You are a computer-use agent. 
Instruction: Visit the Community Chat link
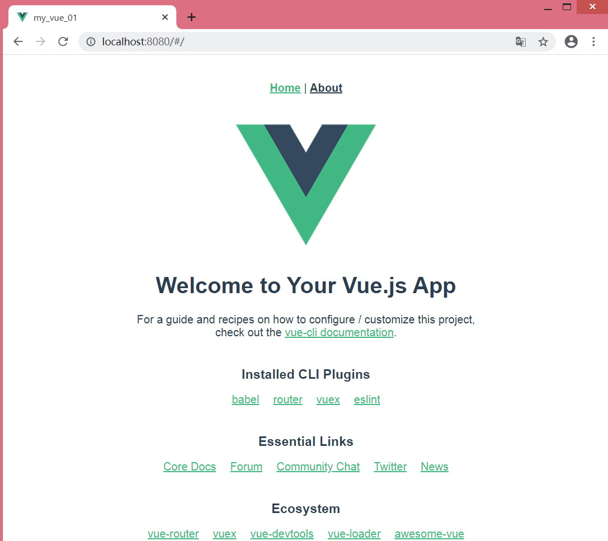tap(318, 467)
